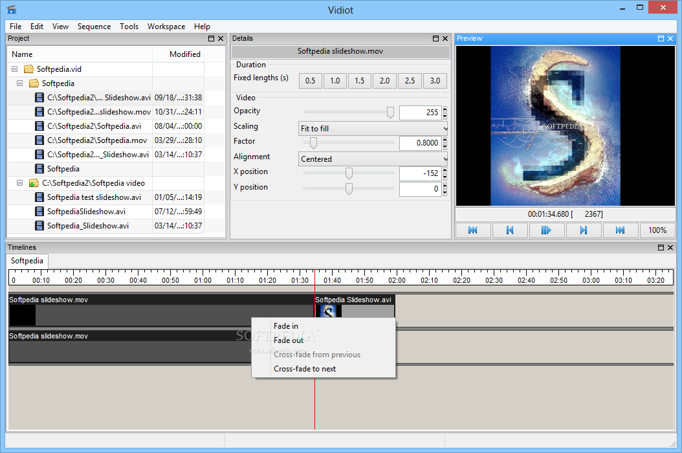Viewport: 682px width, 453px height.
Task: Select the Softpedia timeline tab
Action: pos(27,261)
